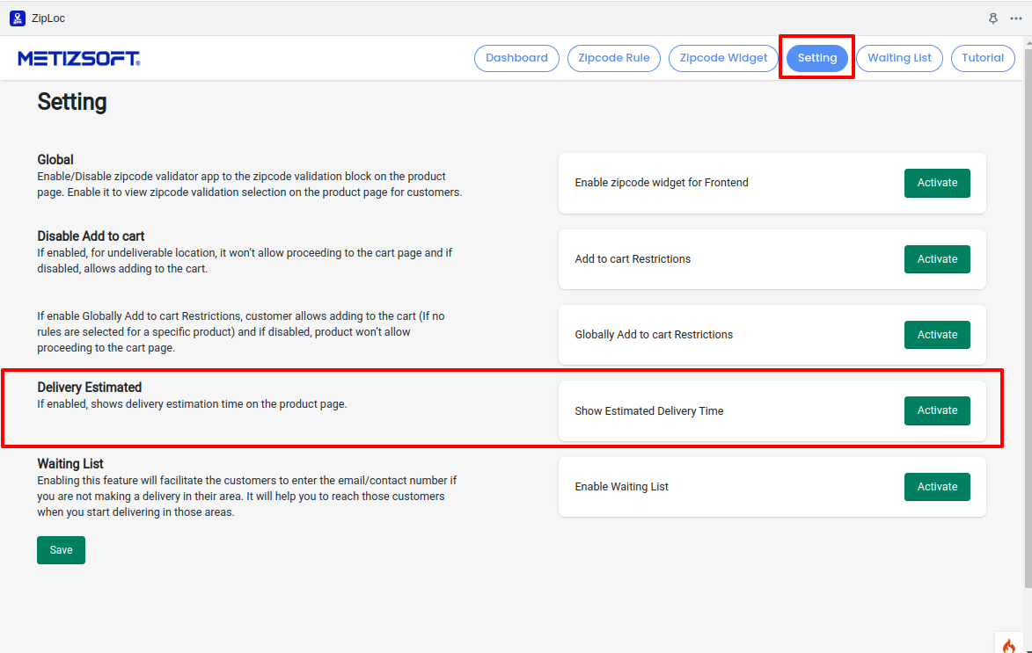Viewport: 1032px width, 653px height.
Task: Activate the Enable Waiting List option
Action: coord(937,487)
